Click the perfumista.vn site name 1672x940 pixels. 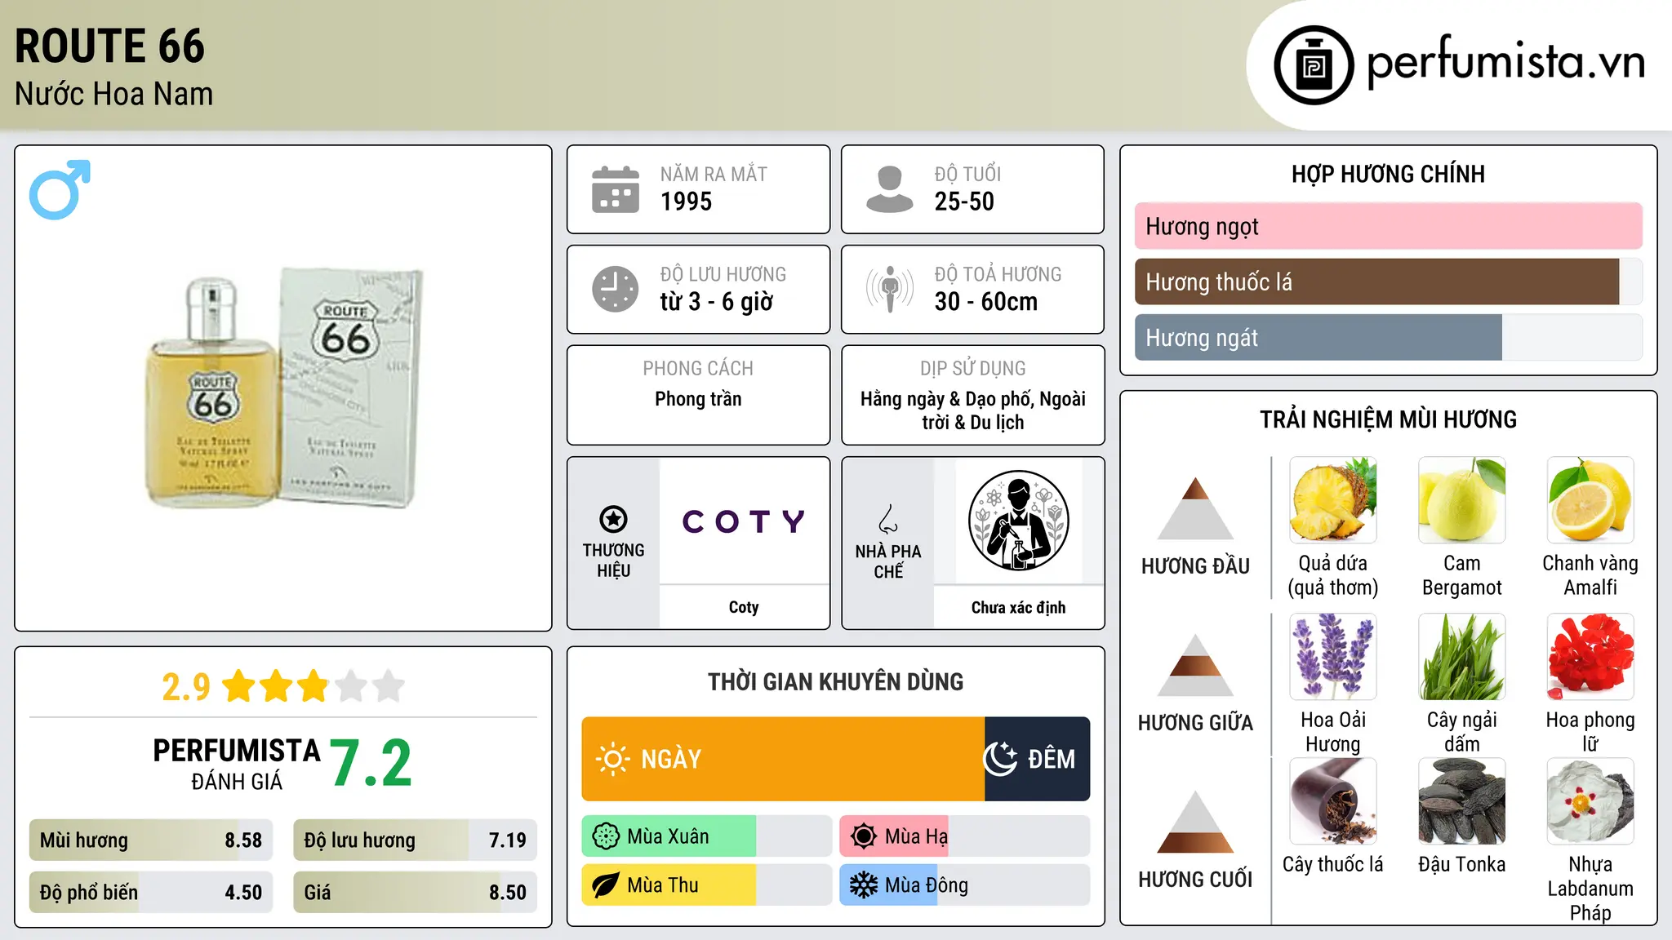pyautogui.click(x=1506, y=62)
